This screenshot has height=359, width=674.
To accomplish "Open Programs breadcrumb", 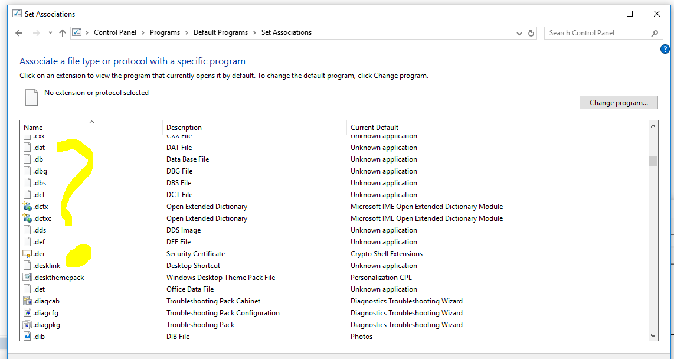I will (165, 32).
